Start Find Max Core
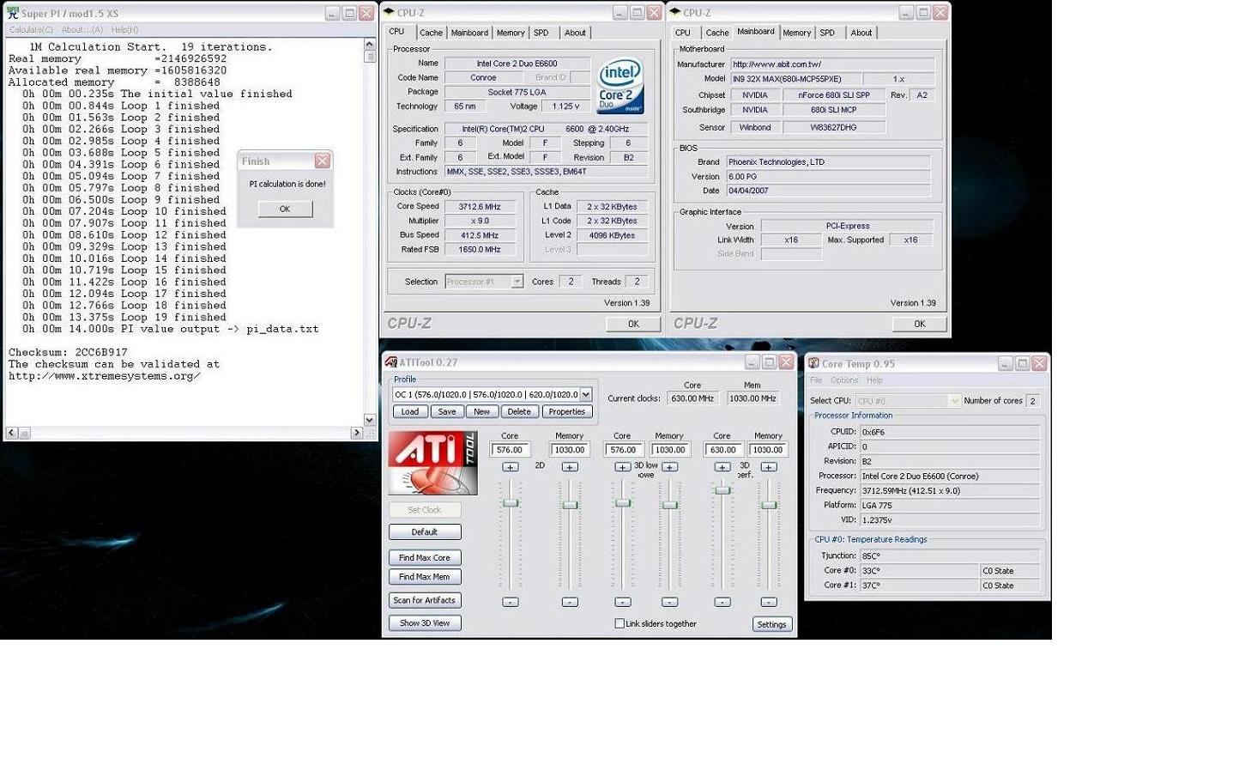 [x=425, y=558]
